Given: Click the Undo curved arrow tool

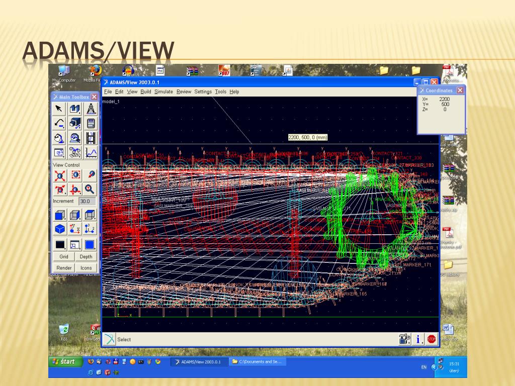Looking at the screenshot, I should [x=59, y=124].
